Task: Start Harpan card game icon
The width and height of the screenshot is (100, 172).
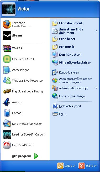Action: (x=7, y=113)
